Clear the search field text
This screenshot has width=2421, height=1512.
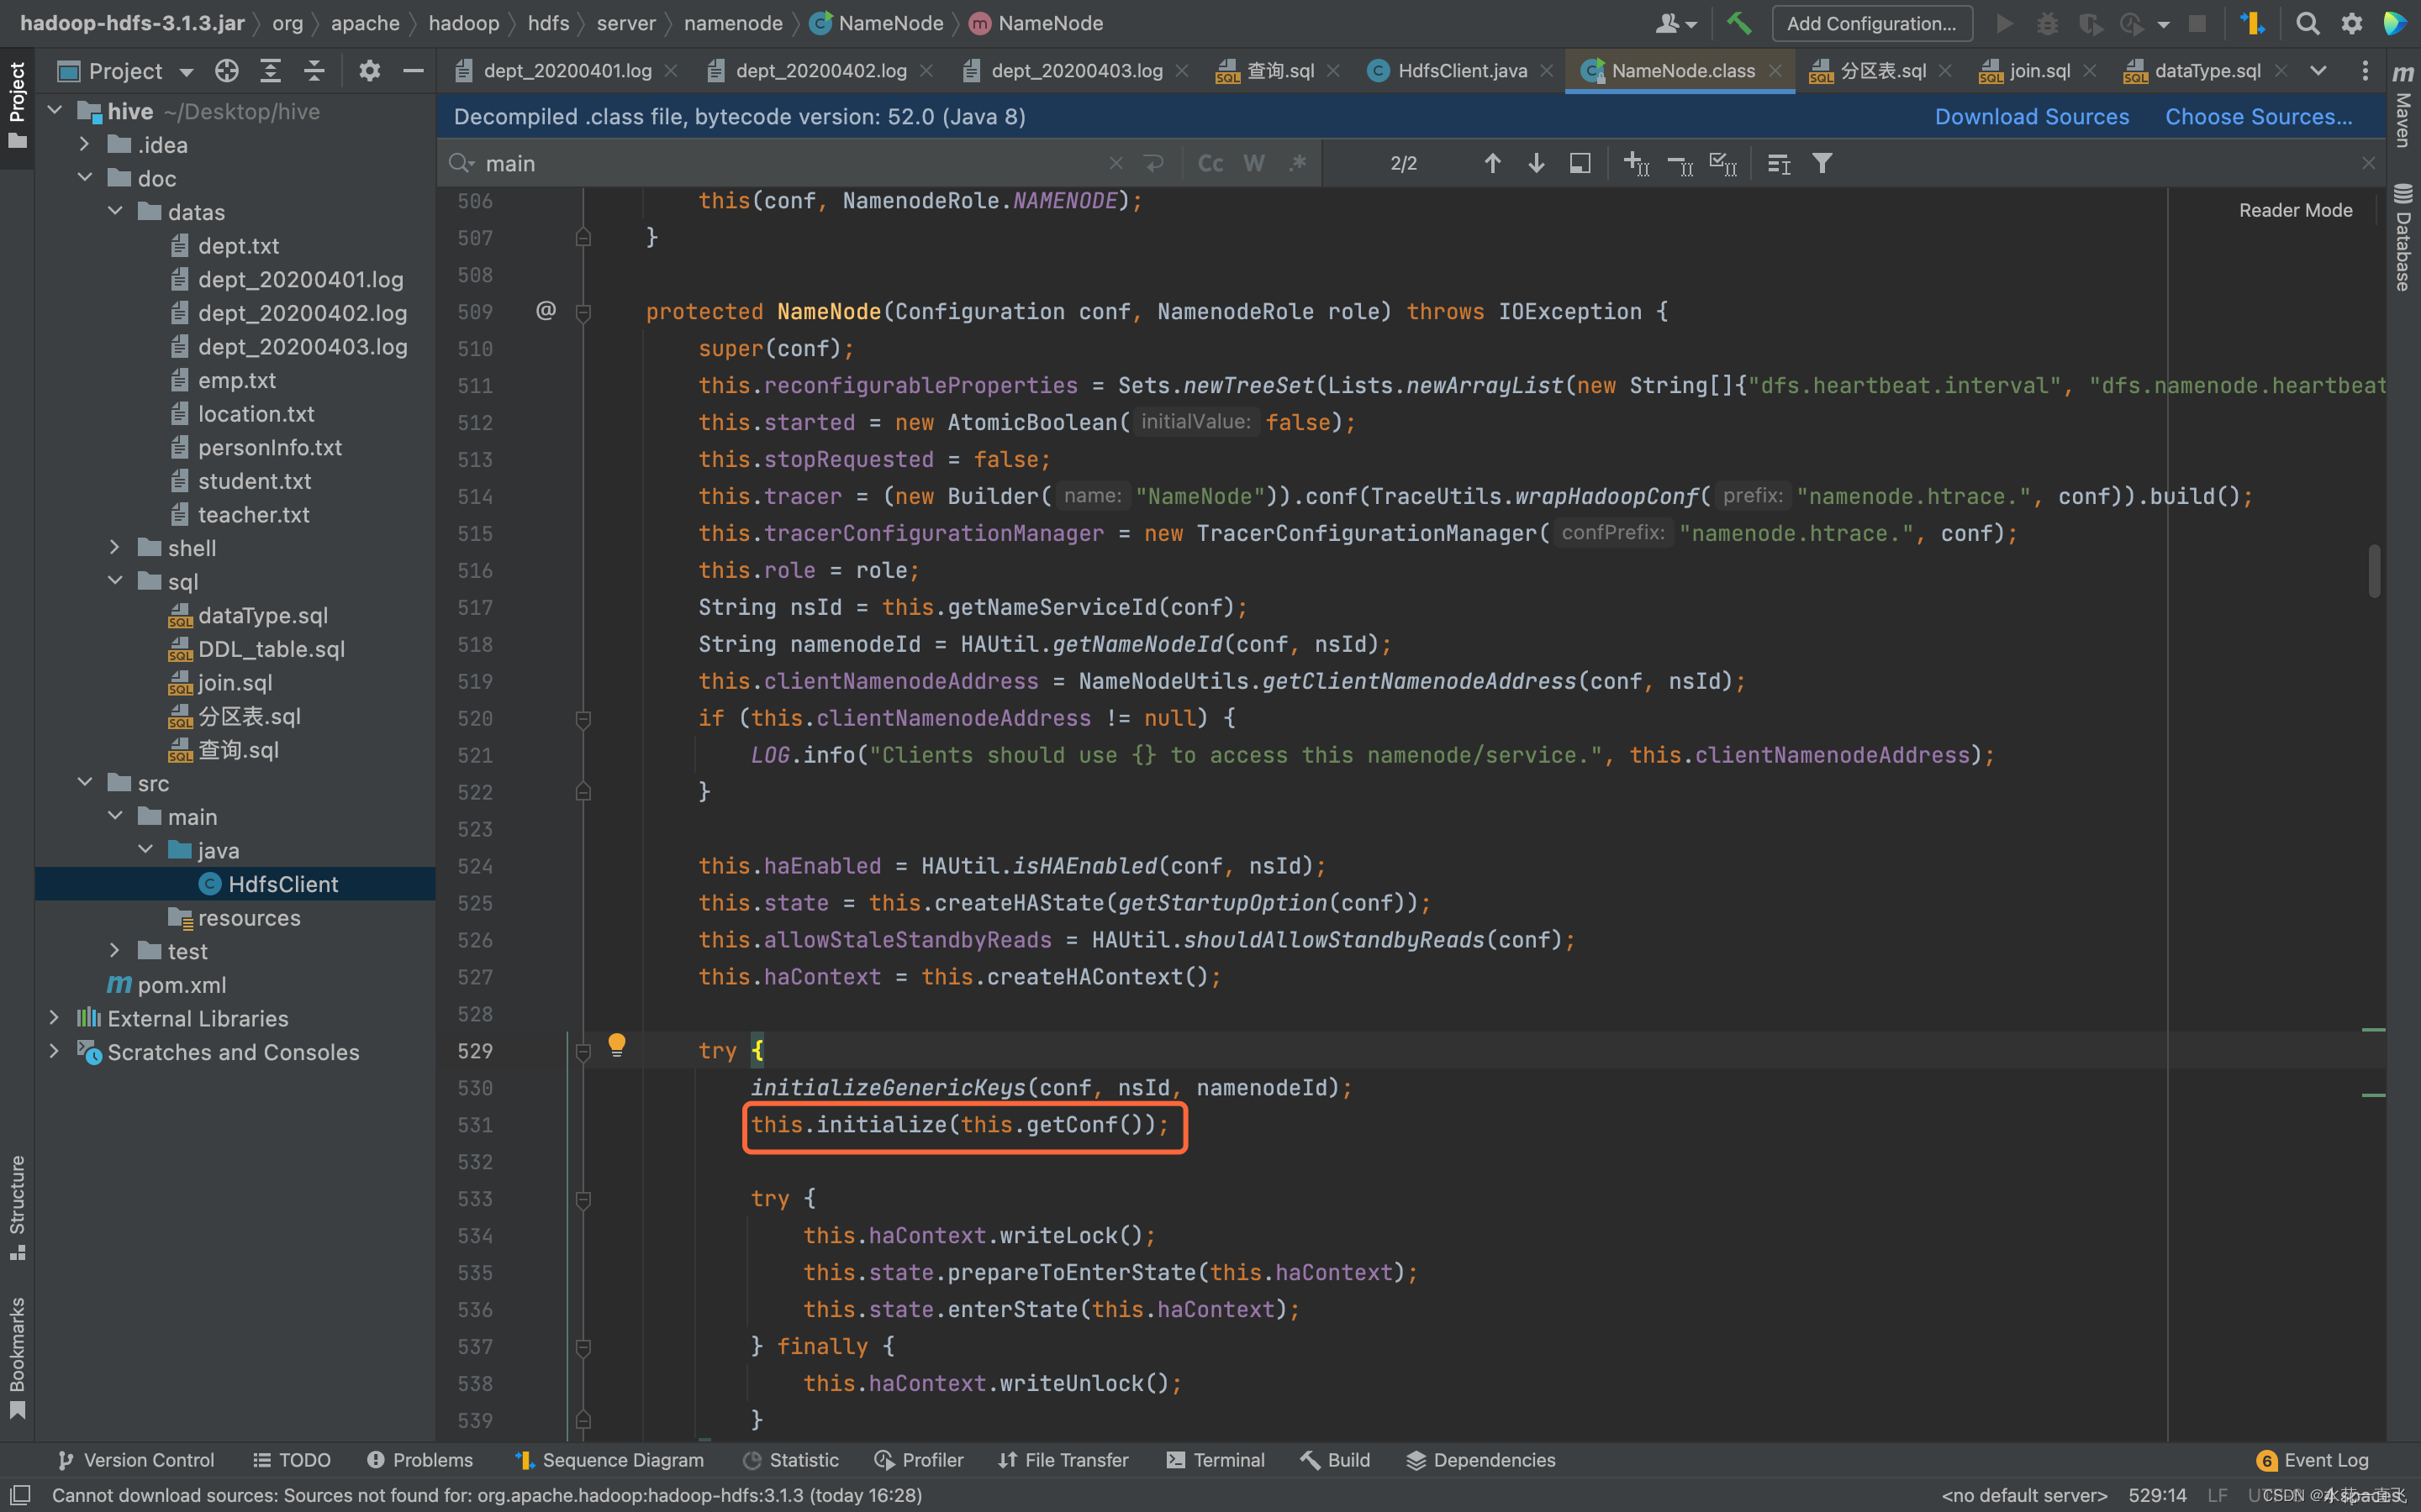tap(1116, 163)
